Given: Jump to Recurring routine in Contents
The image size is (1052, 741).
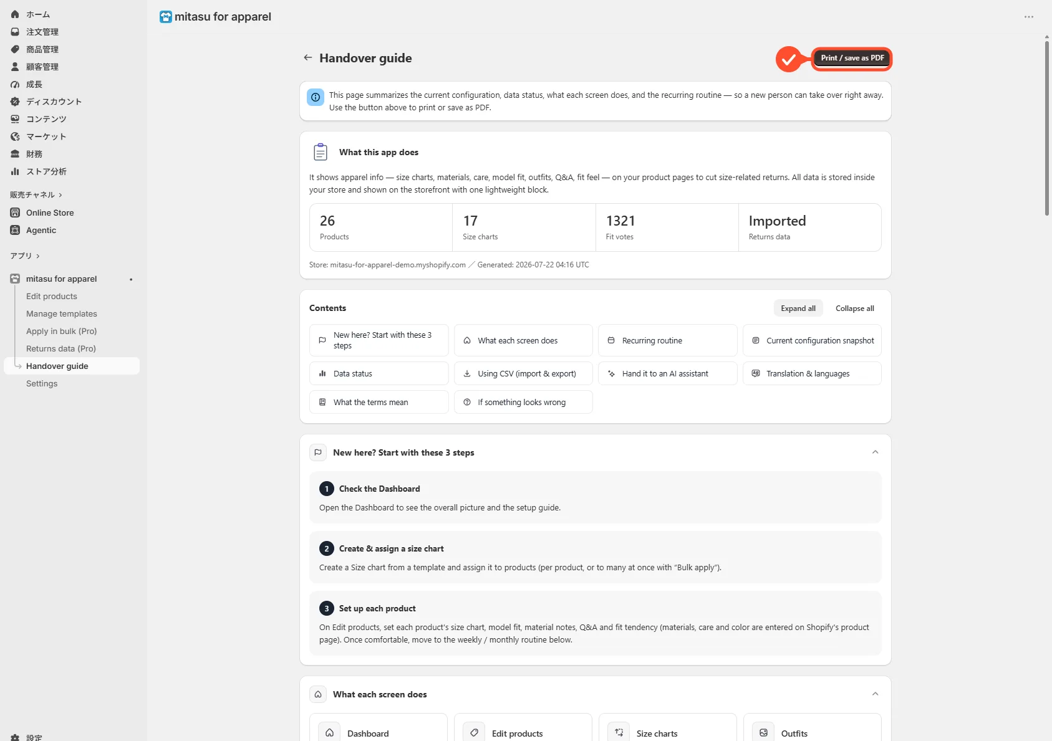Looking at the screenshot, I should [667, 341].
